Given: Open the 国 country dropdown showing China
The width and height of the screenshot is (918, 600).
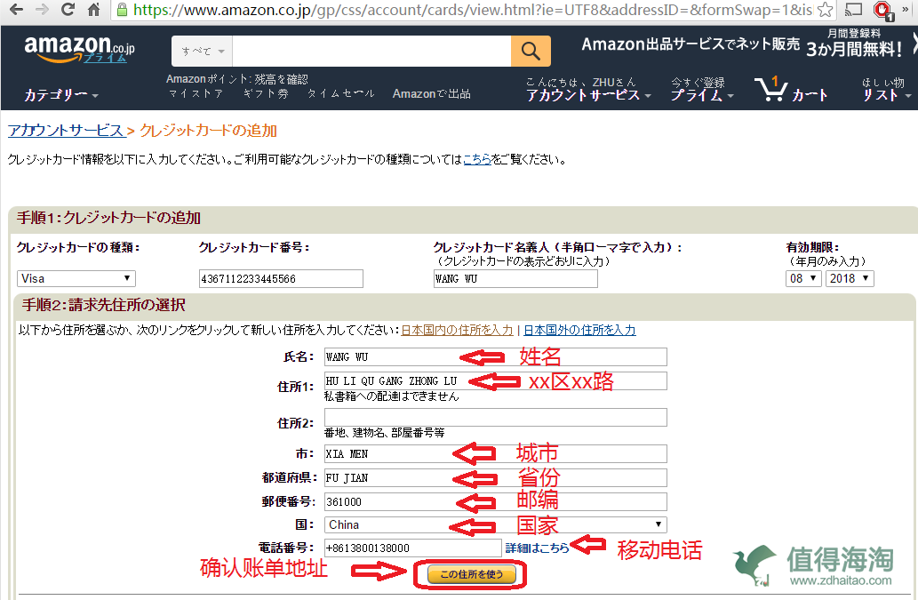Looking at the screenshot, I should coord(495,524).
